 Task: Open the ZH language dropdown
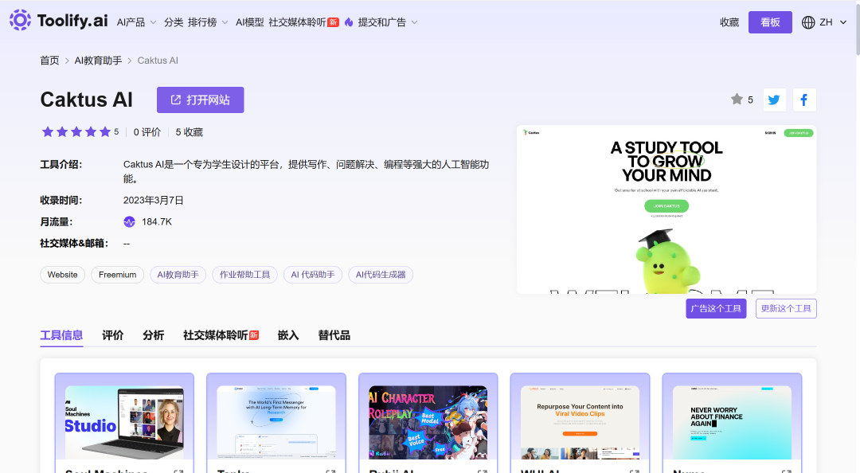tap(833, 22)
